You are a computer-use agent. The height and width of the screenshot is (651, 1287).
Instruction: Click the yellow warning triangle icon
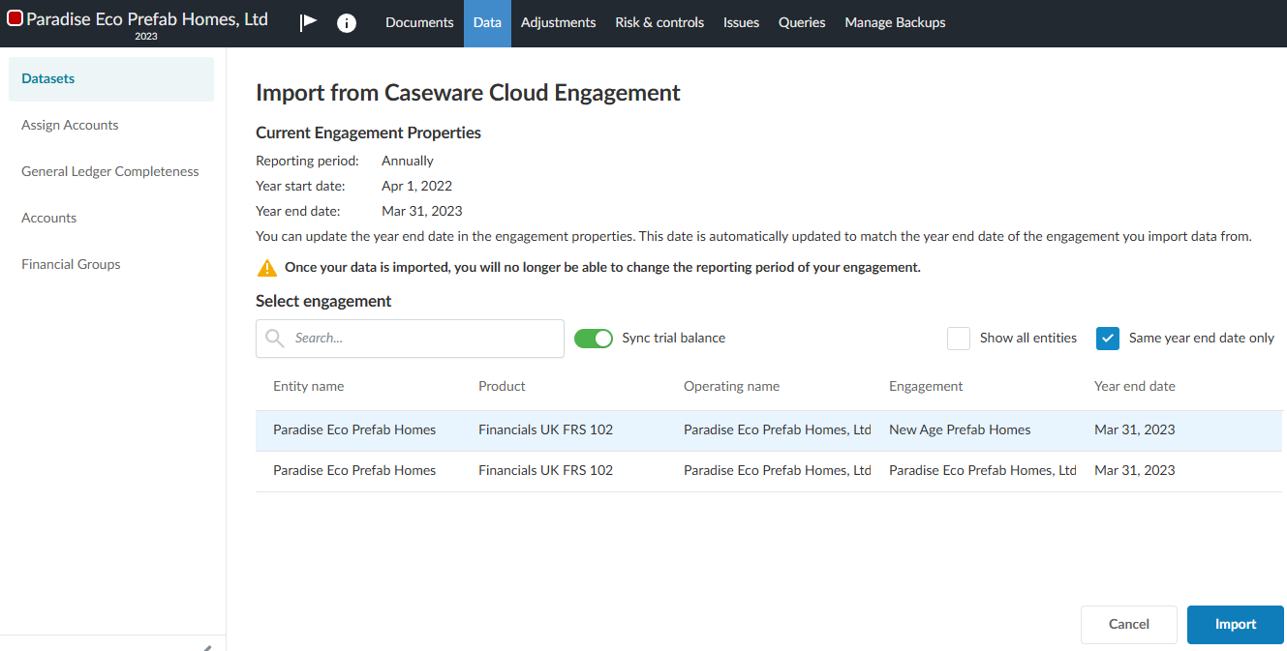pyautogui.click(x=266, y=268)
